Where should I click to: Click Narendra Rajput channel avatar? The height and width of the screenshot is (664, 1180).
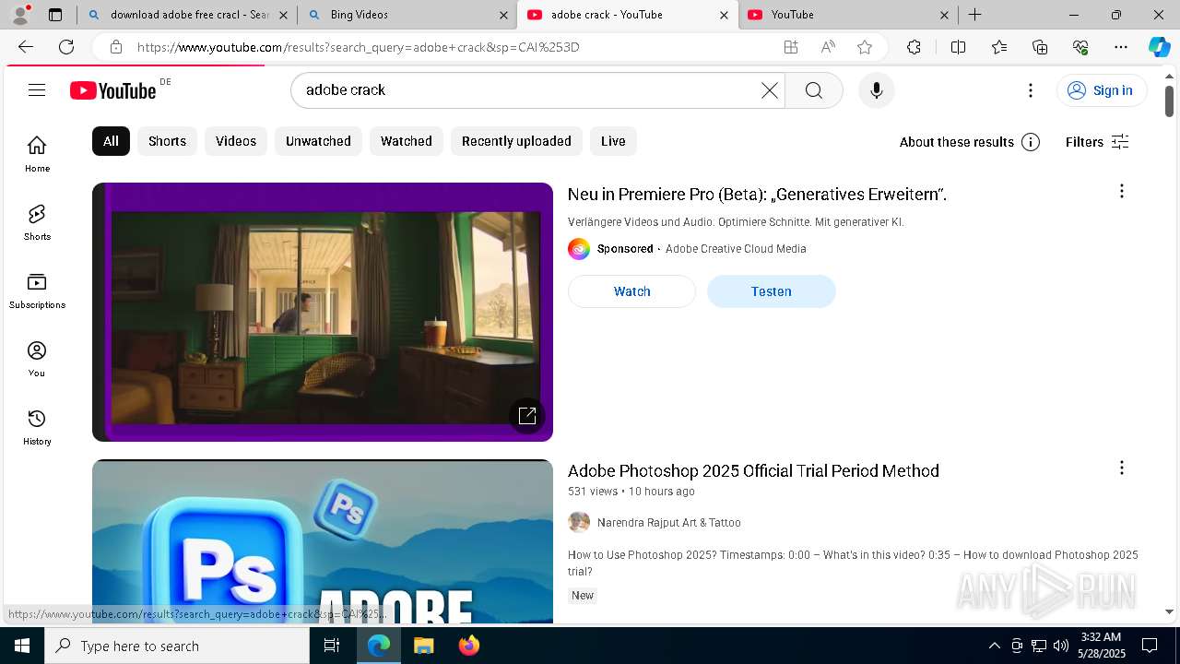578,522
